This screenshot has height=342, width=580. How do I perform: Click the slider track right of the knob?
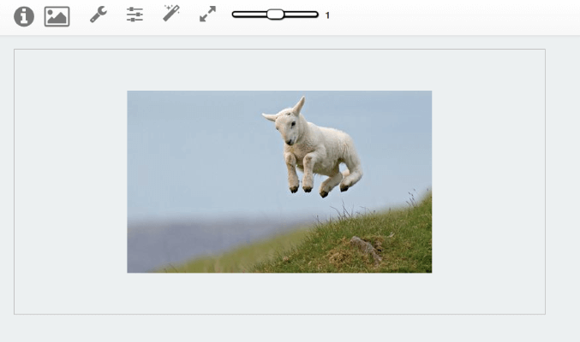(301, 15)
